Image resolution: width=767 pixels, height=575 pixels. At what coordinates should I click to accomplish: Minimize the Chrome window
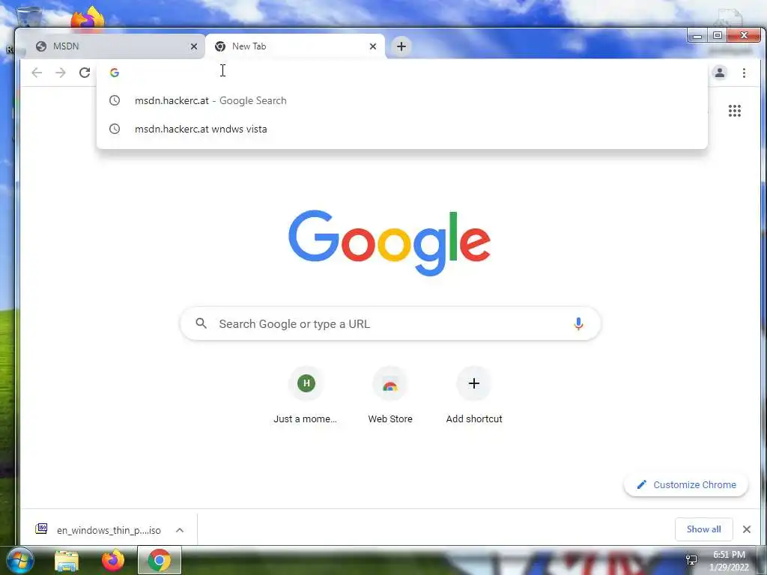pos(697,36)
